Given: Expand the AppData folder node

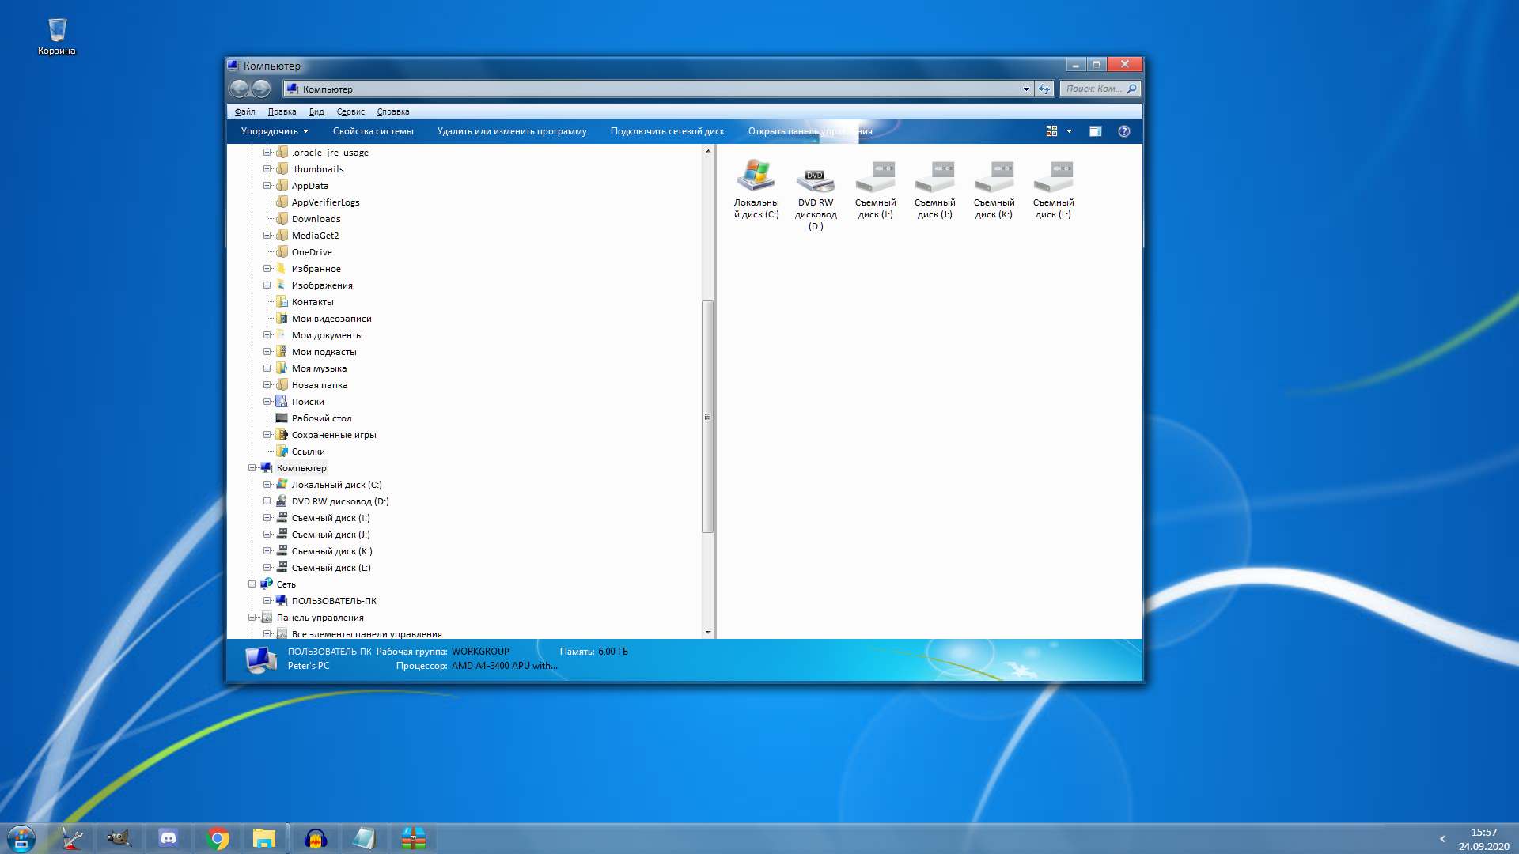Looking at the screenshot, I should [267, 186].
